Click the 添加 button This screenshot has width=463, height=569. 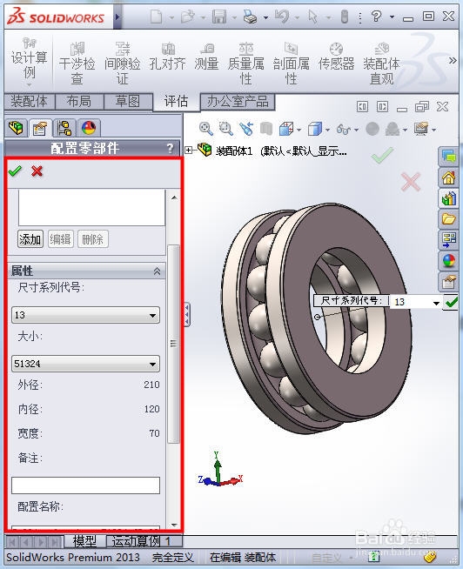coord(30,239)
